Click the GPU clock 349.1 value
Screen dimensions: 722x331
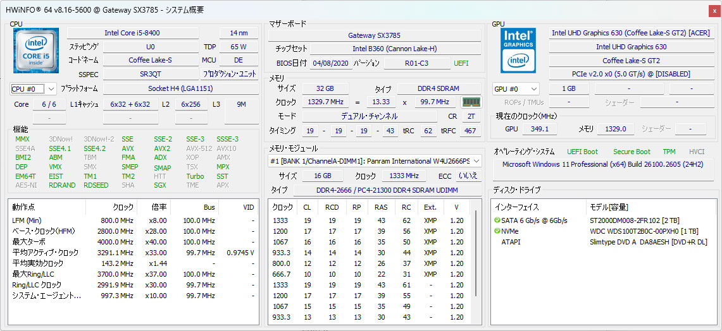[540, 129]
